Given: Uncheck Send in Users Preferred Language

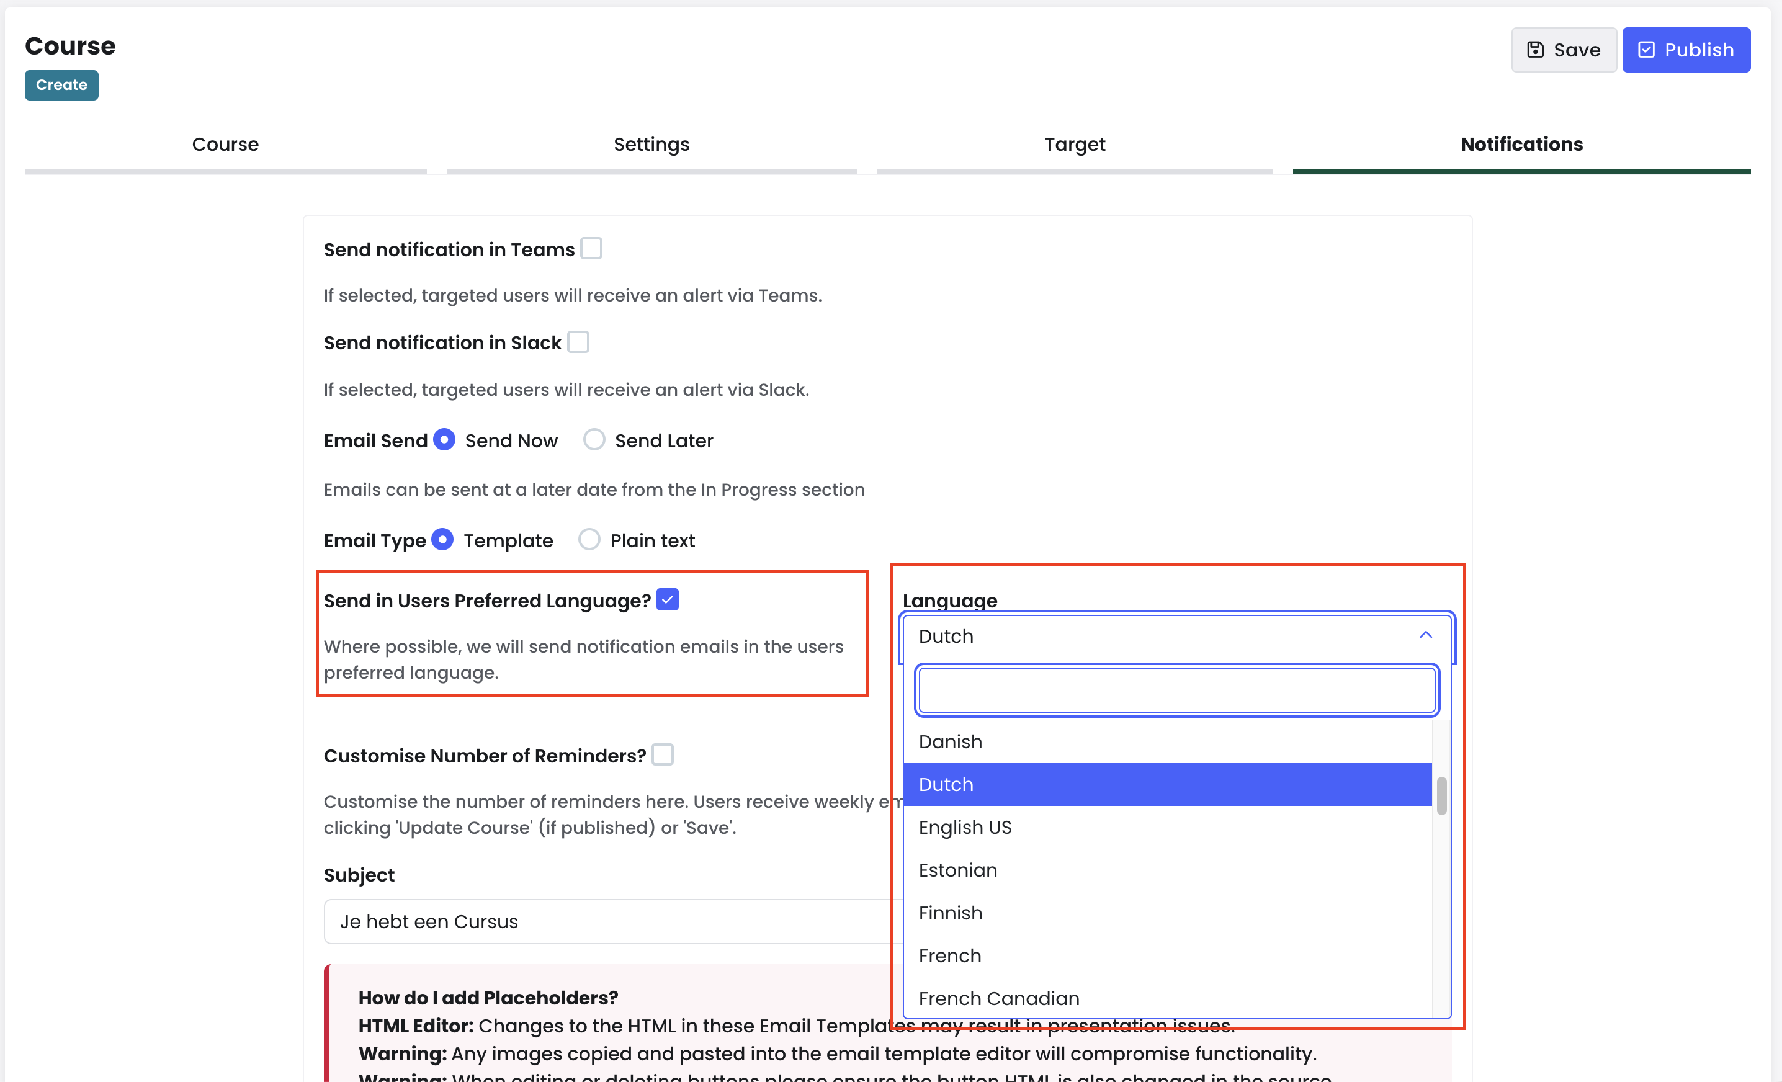Looking at the screenshot, I should pyautogui.click(x=667, y=599).
